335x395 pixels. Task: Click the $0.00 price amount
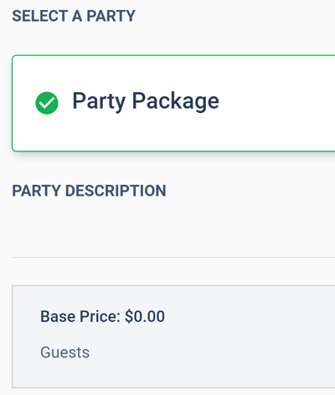145,316
